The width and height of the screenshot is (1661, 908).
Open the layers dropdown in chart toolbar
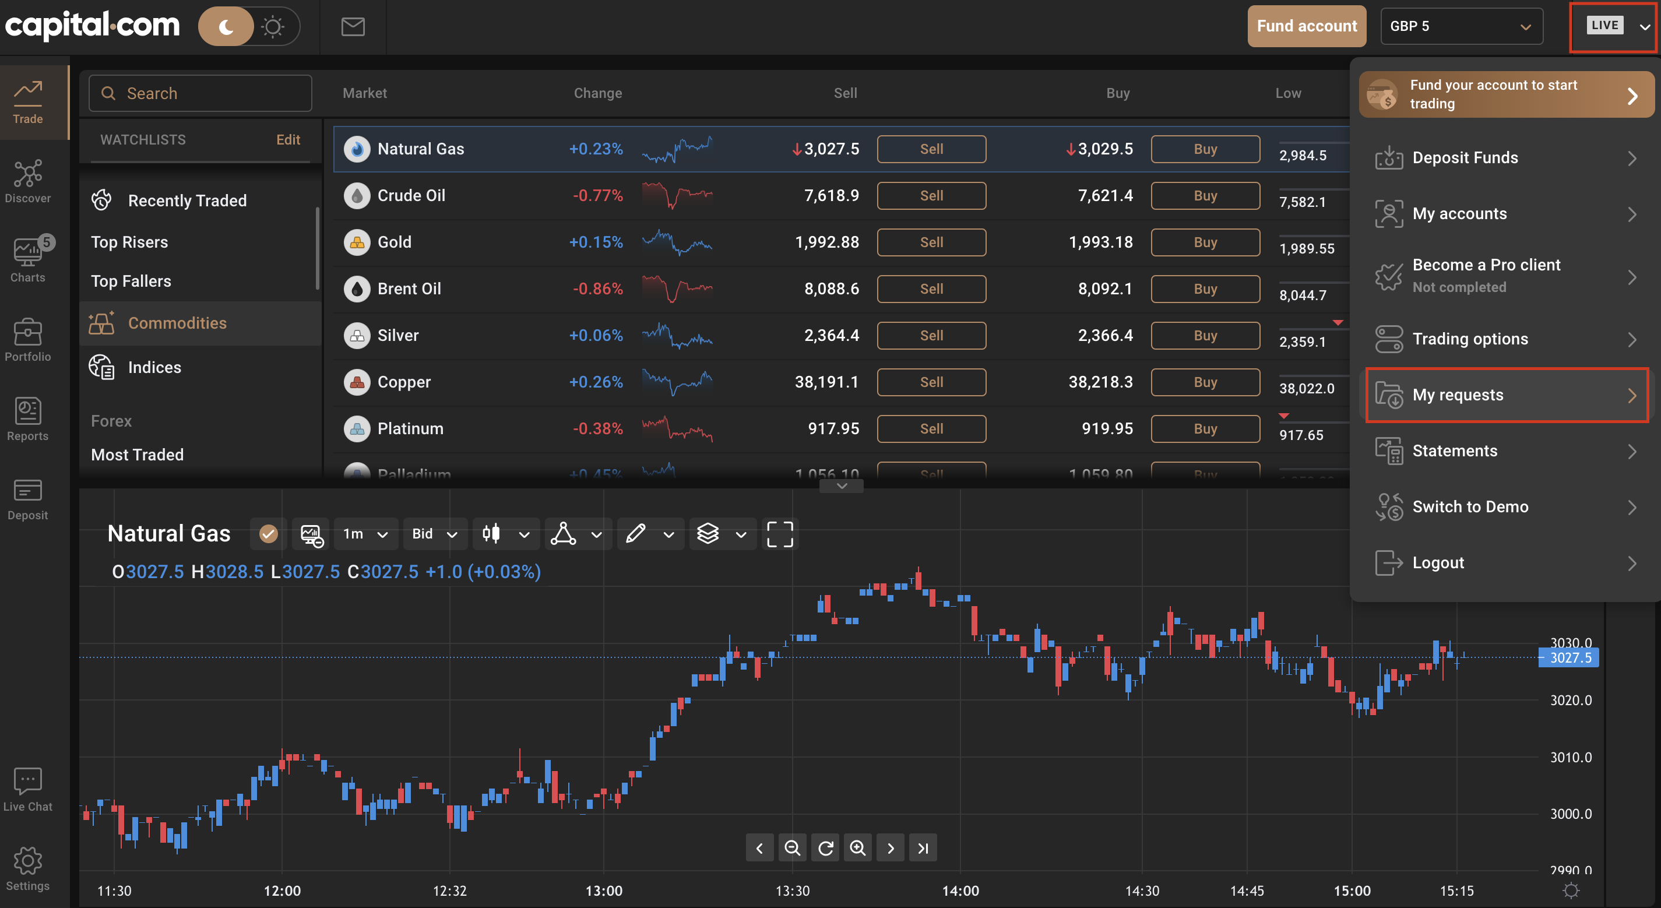pyautogui.click(x=722, y=534)
